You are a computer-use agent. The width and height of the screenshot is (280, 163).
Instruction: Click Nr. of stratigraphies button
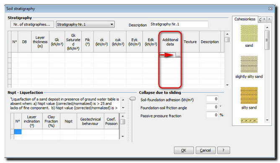32,24
